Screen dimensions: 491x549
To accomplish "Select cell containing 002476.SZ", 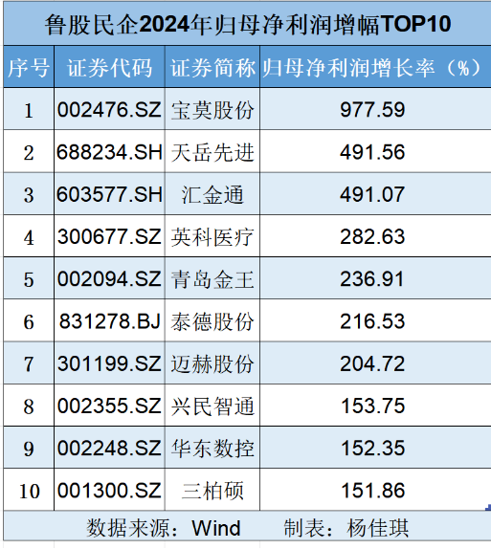I will pyautogui.click(x=109, y=109).
